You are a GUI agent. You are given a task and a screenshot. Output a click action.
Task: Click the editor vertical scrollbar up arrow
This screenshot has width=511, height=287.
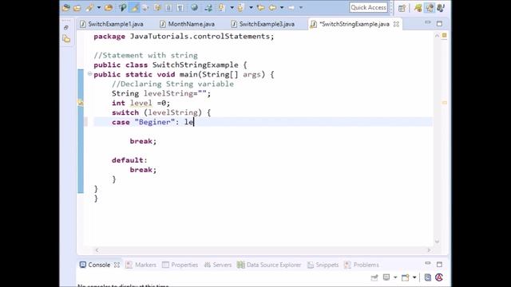point(437,35)
